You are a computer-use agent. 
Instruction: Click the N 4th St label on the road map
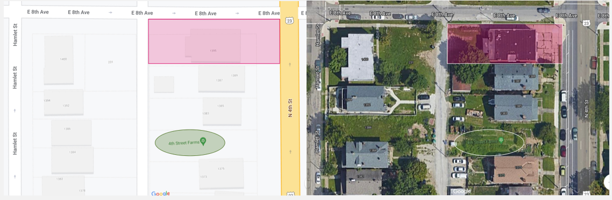click(x=290, y=108)
